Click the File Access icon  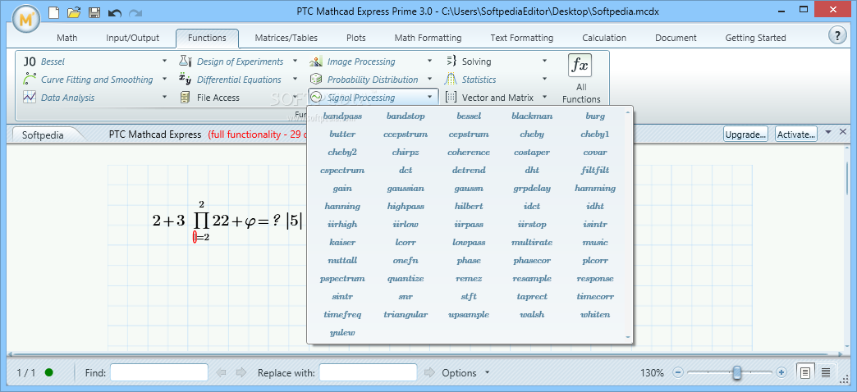click(x=186, y=98)
